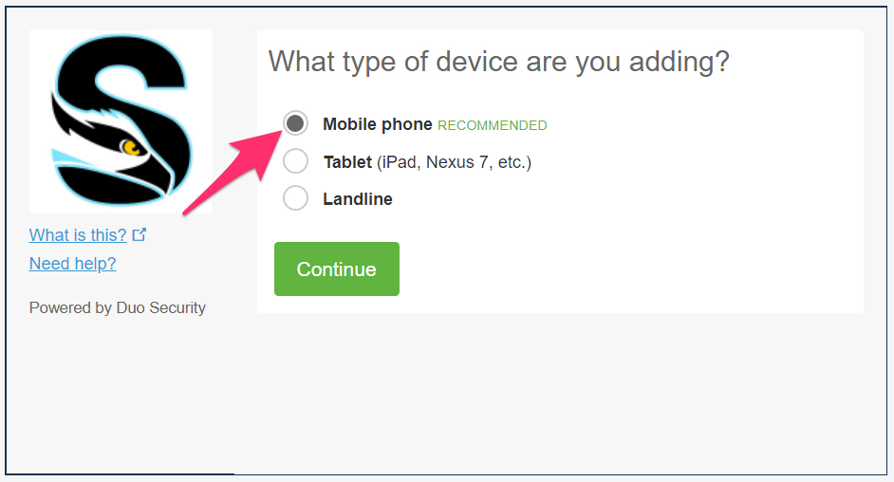Select the Mobile phone radio button
894x482 pixels.
click(295, 123)
